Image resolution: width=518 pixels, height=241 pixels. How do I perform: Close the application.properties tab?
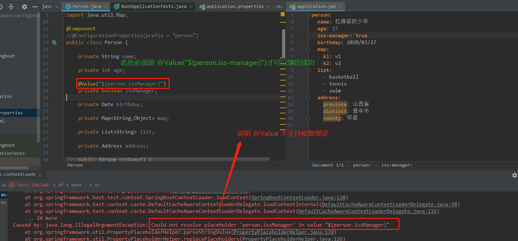click(268, 7)
